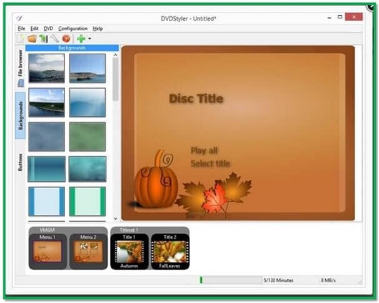This screenshot has height=303, width=379.
Task: Open a project with the folder icon
Action: pos(32,39)
